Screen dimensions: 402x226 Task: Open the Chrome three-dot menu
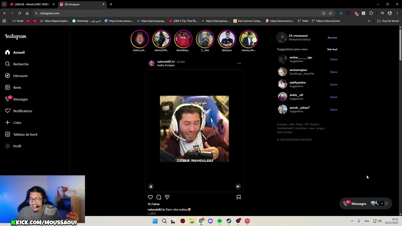(x=397, y=13)
